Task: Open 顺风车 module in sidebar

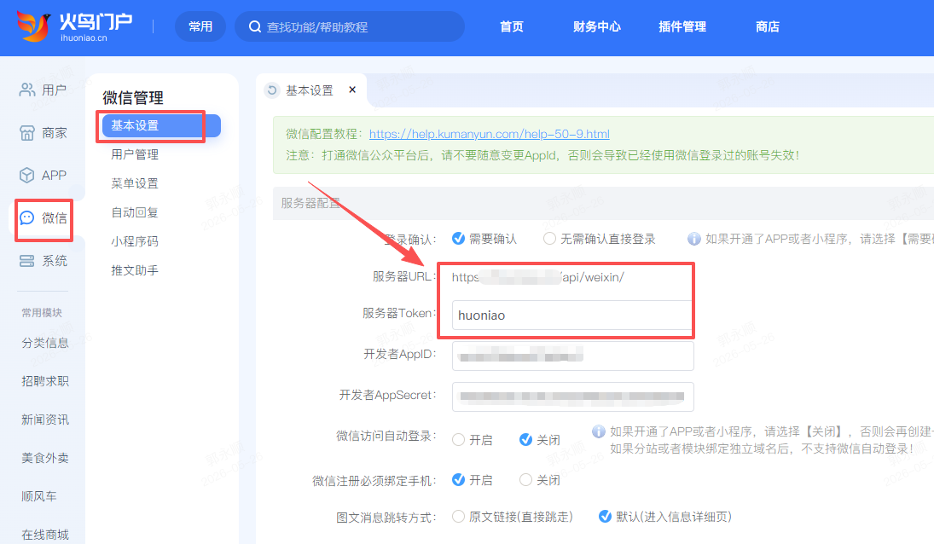Action: tap(39, 495)
